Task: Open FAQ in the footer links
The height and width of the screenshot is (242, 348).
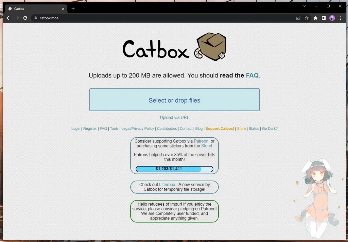Action: pos(103,128)
